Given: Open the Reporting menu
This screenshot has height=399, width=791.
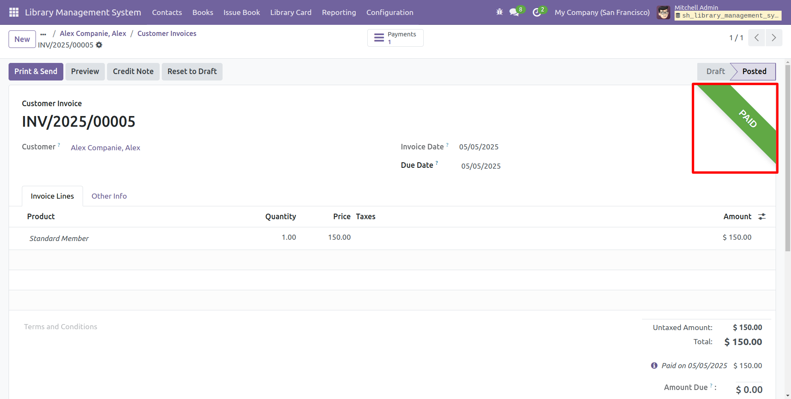Looking at the screenshot, I should click(x=339, y=12).
